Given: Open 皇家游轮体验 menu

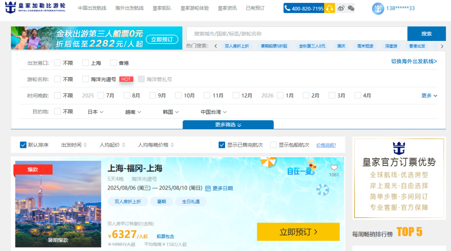Looking at the screenshot, I should coord(195,8).
